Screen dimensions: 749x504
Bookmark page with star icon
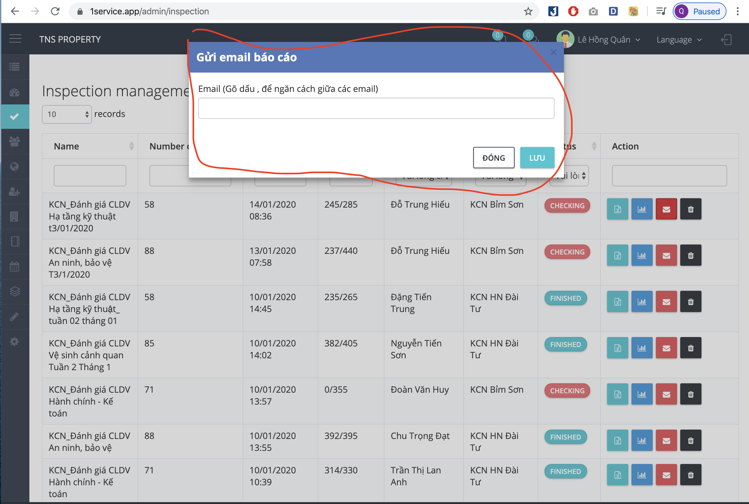point(528,12)
